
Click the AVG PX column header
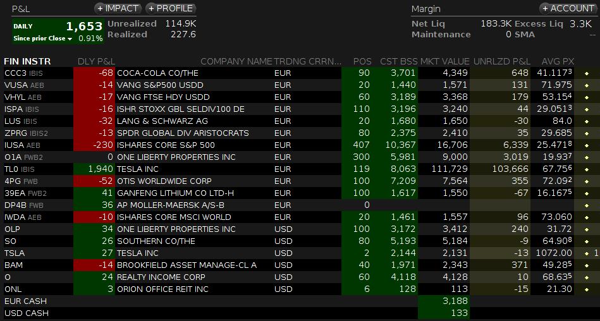pos(558,61)
